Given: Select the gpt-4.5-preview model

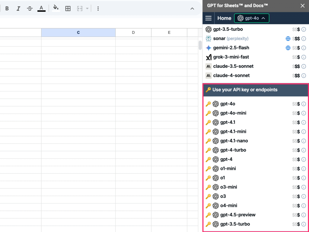Looking at the screenshot, I should coord(256,215).
